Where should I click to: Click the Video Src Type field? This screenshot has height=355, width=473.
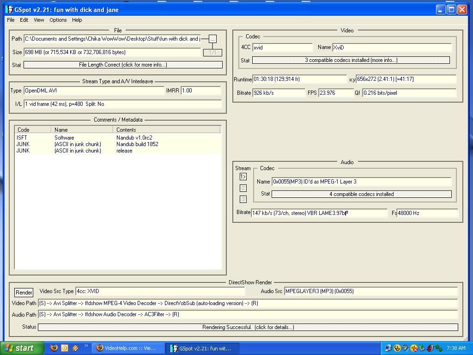coord(160,291)
